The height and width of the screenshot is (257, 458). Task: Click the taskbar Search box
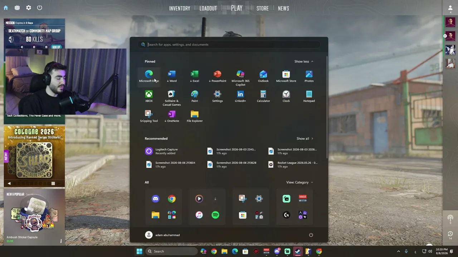point(171,251)
